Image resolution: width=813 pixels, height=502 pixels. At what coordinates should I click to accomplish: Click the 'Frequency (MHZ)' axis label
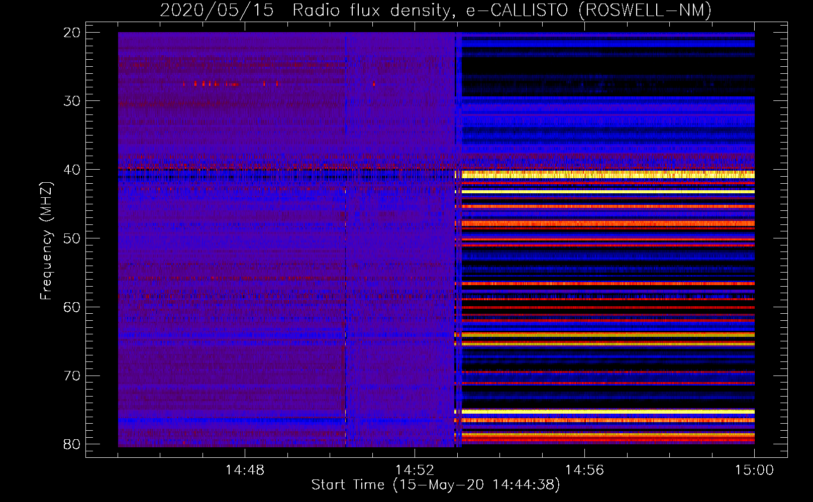[46, 241]
